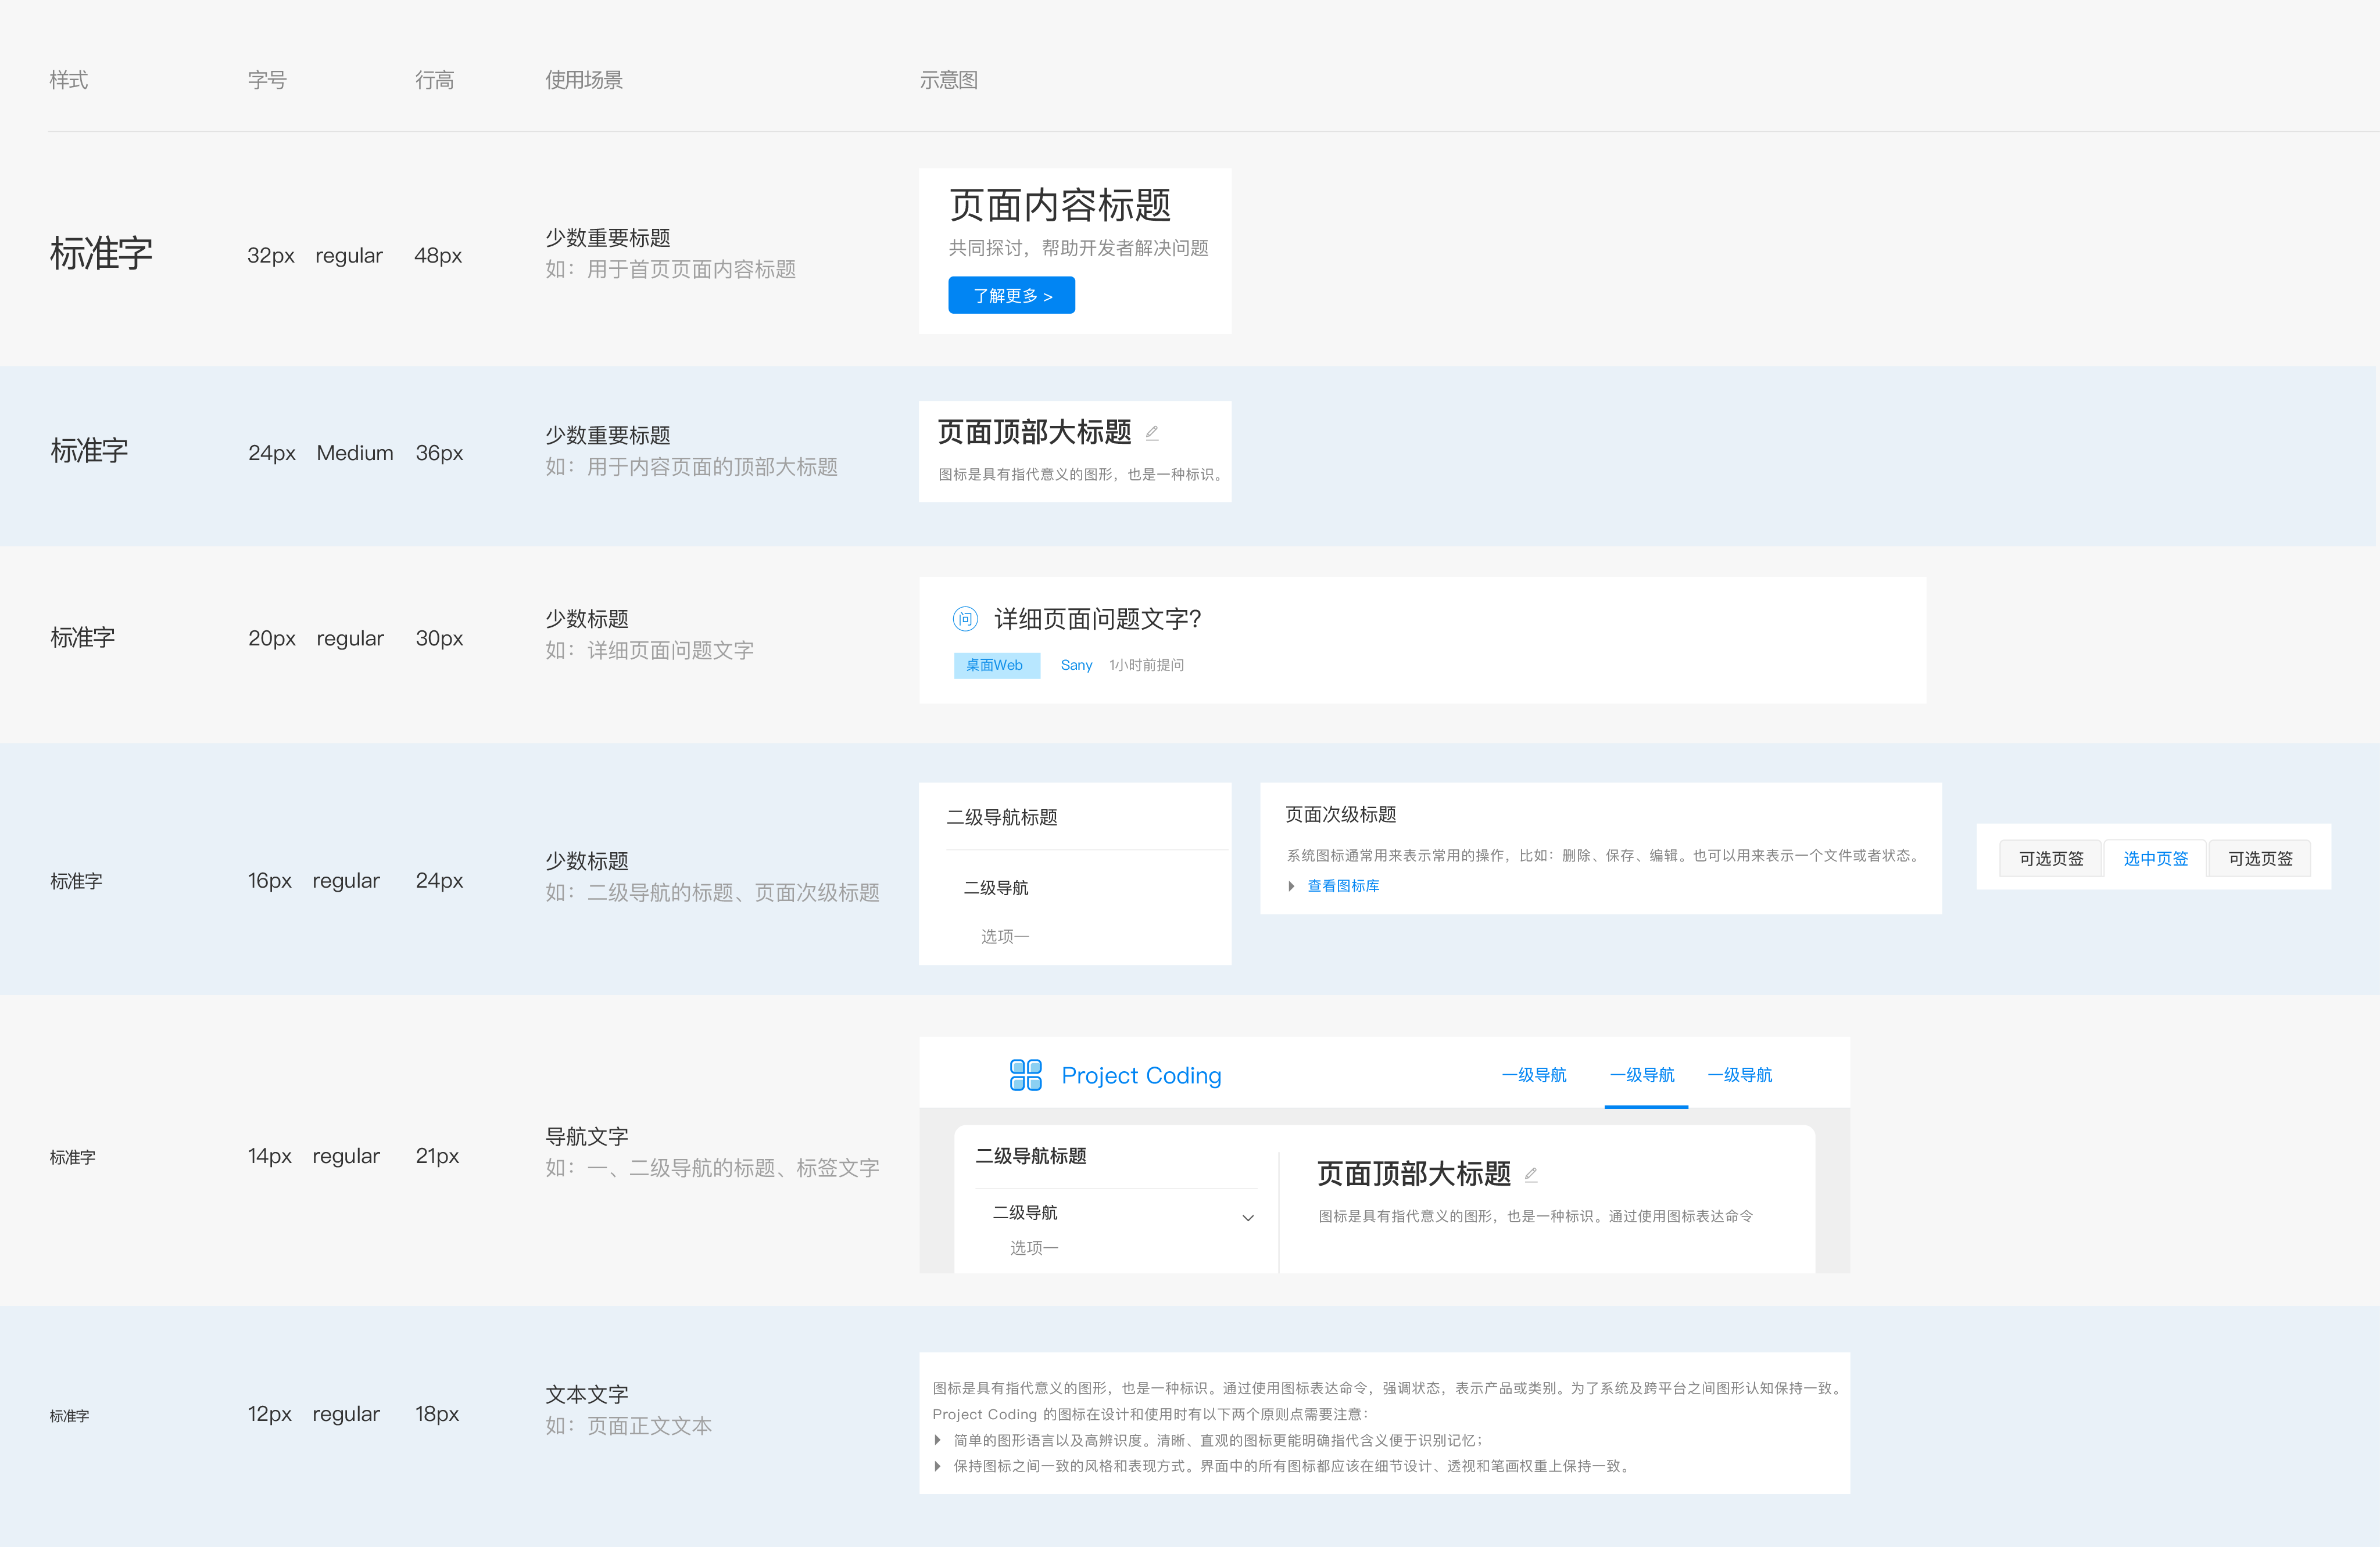Click the round 问 question icon
2380x1547 pixels.
point(965,619)
